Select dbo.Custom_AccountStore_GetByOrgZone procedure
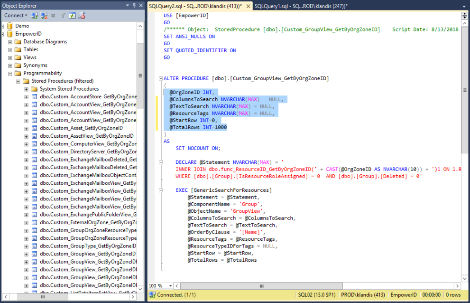 pos(88,96)
